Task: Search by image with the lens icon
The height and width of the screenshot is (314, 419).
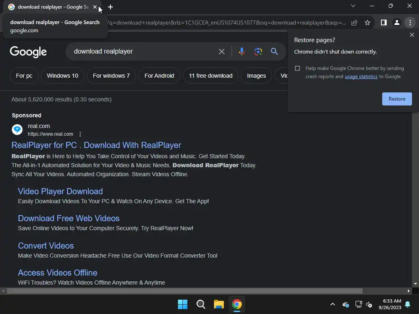Action: pyautogui.click(x=258, y=52)
